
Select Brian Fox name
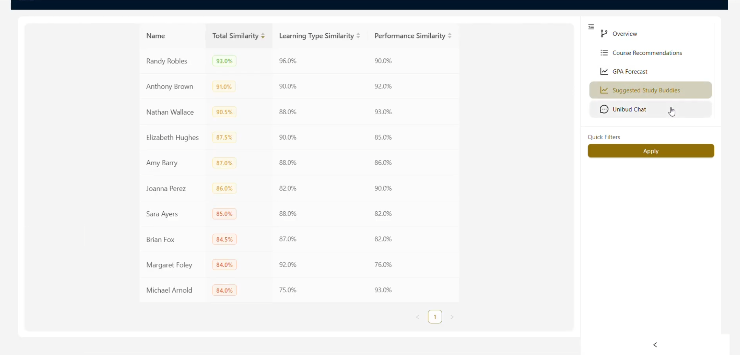pos(160,240)
